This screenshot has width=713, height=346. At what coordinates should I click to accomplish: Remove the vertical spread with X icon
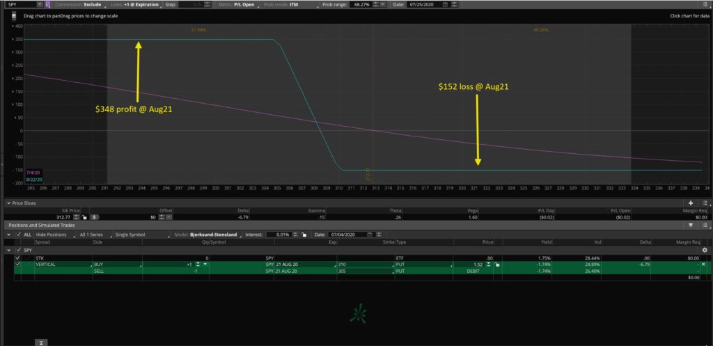tap(703, 265)
